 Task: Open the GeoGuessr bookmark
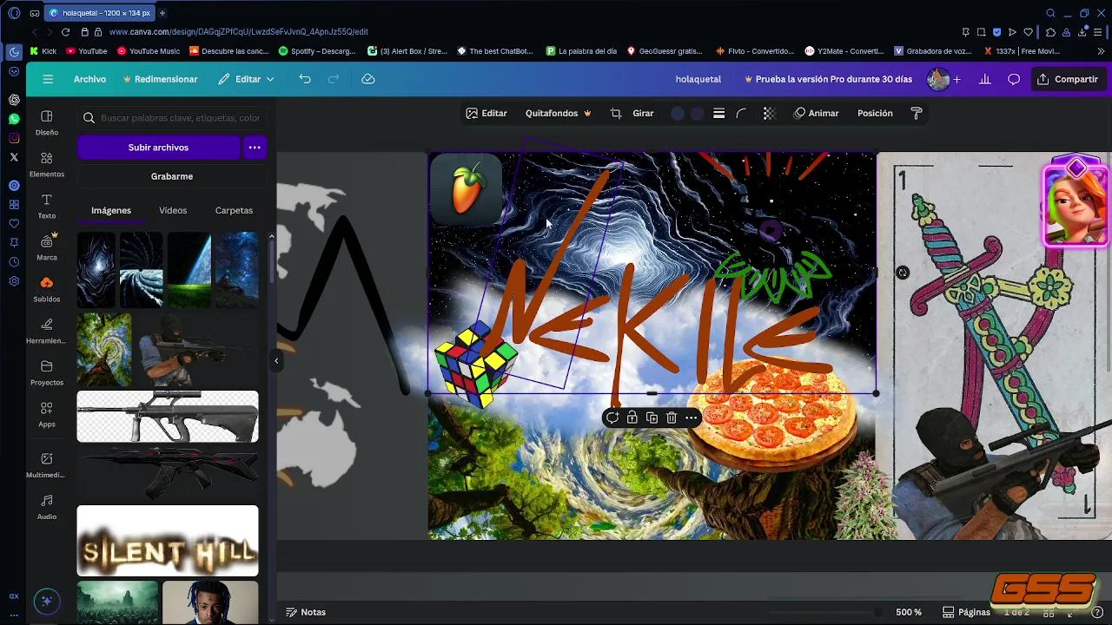665,51
